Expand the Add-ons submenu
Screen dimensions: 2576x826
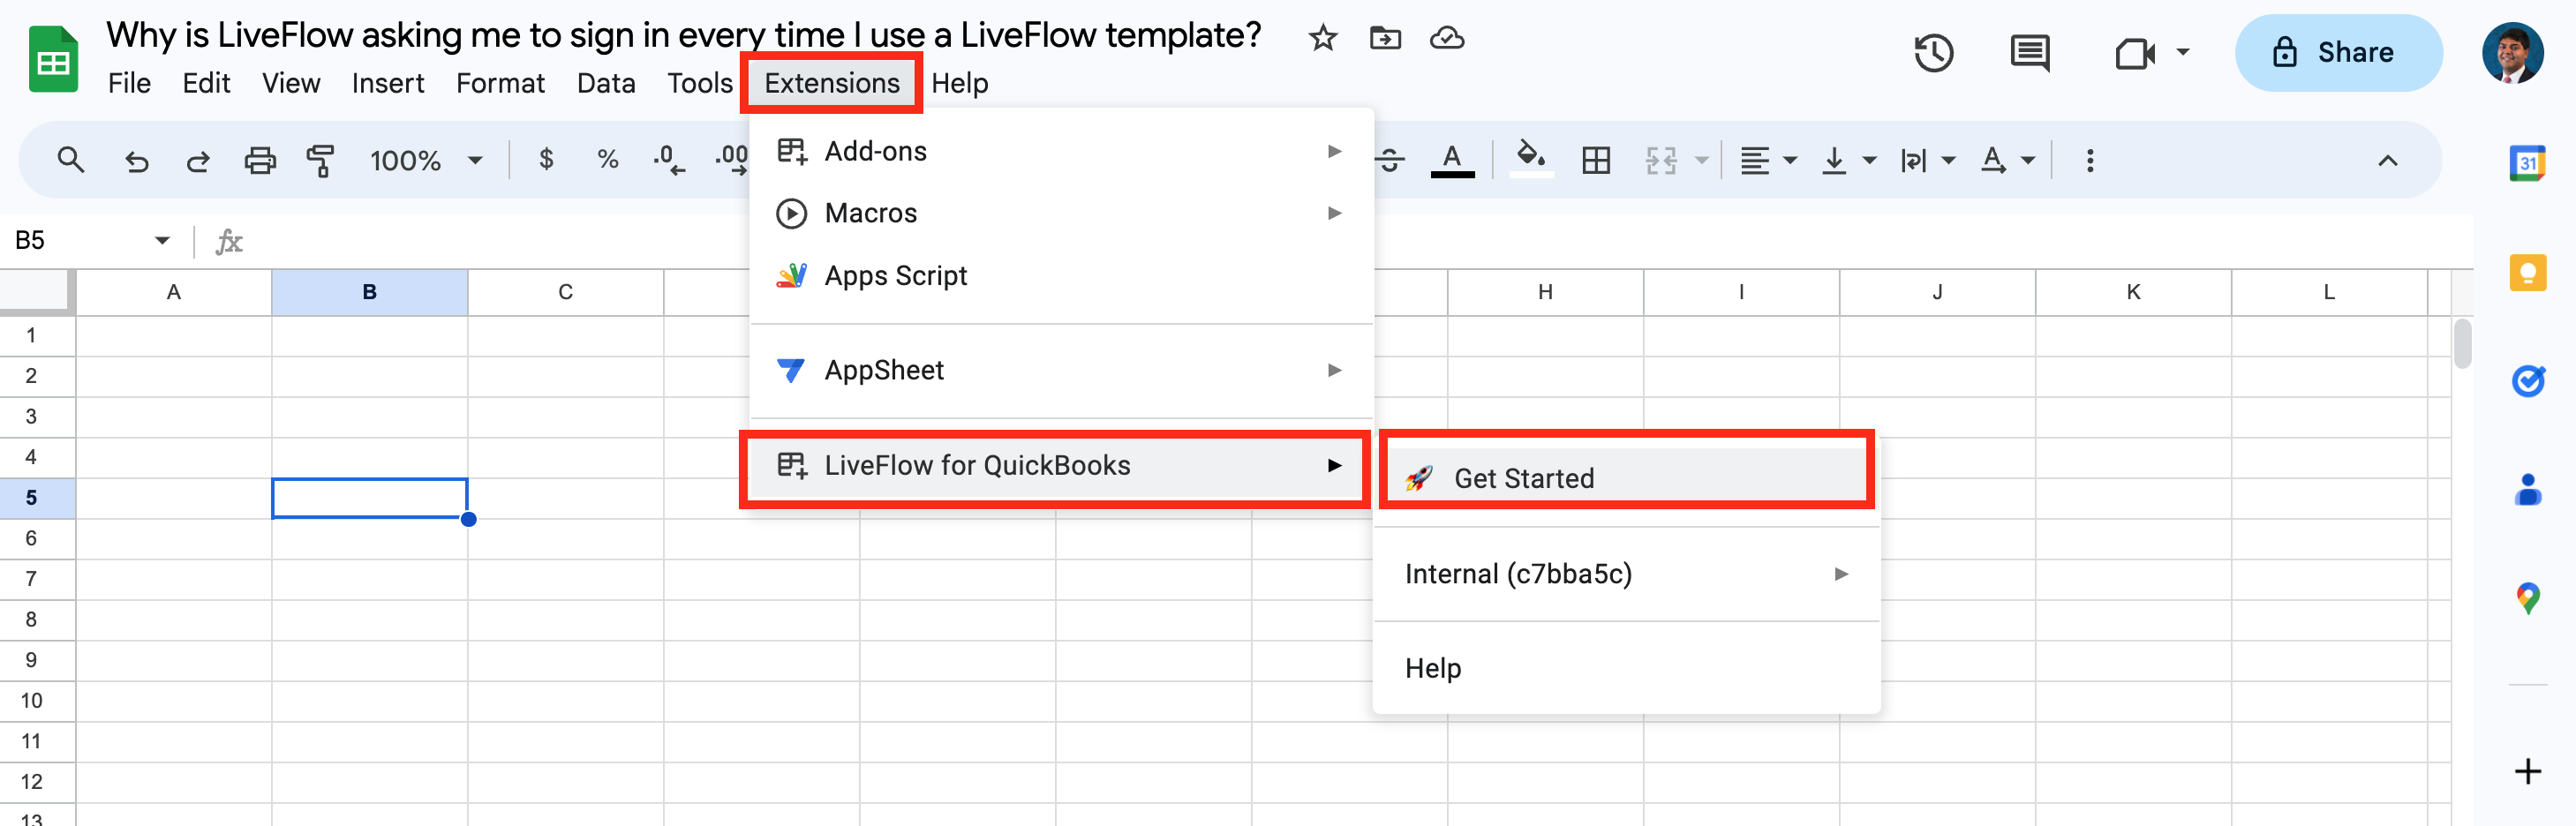tap(1061, 151)
